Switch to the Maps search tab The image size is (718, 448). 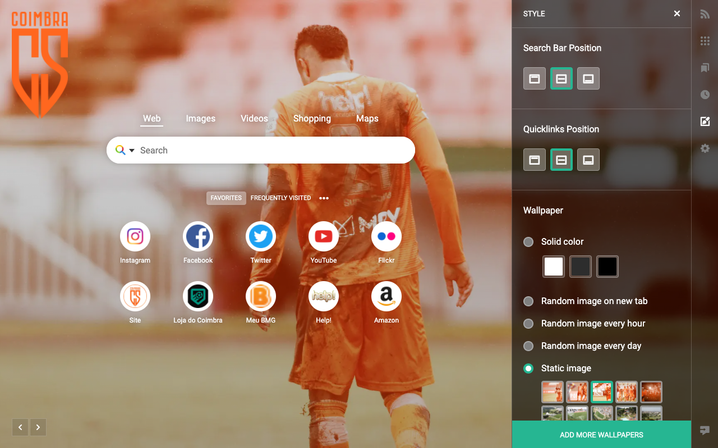(x=367, y=119)
